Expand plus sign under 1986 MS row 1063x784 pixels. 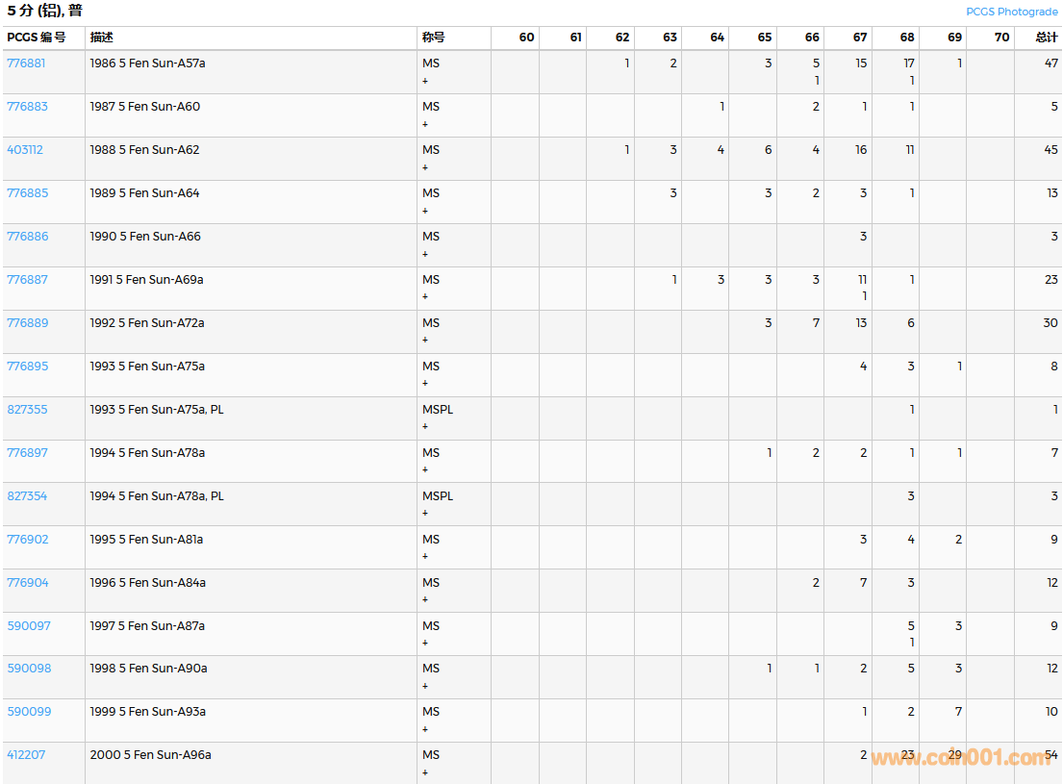(425, 82)
